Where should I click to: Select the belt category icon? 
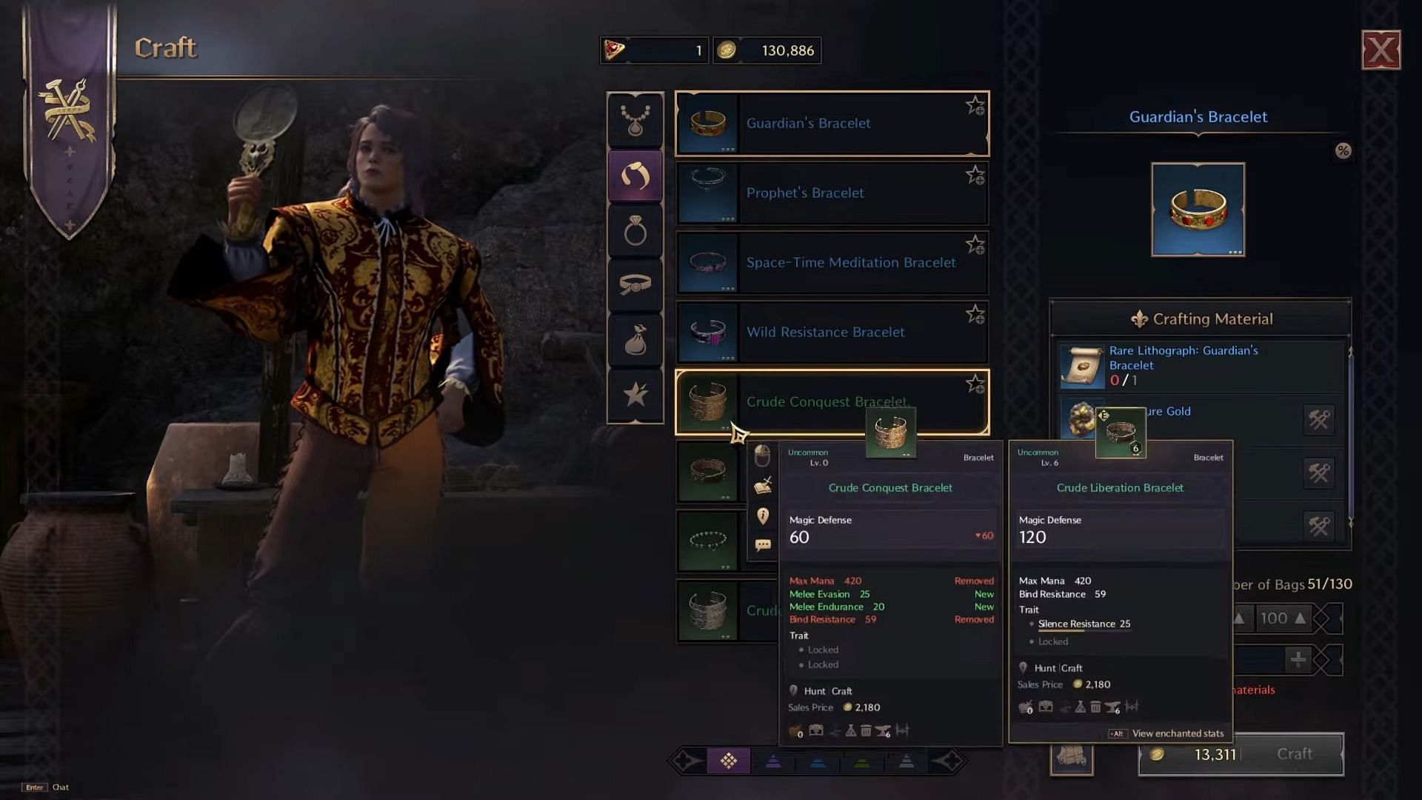point(635,285)
